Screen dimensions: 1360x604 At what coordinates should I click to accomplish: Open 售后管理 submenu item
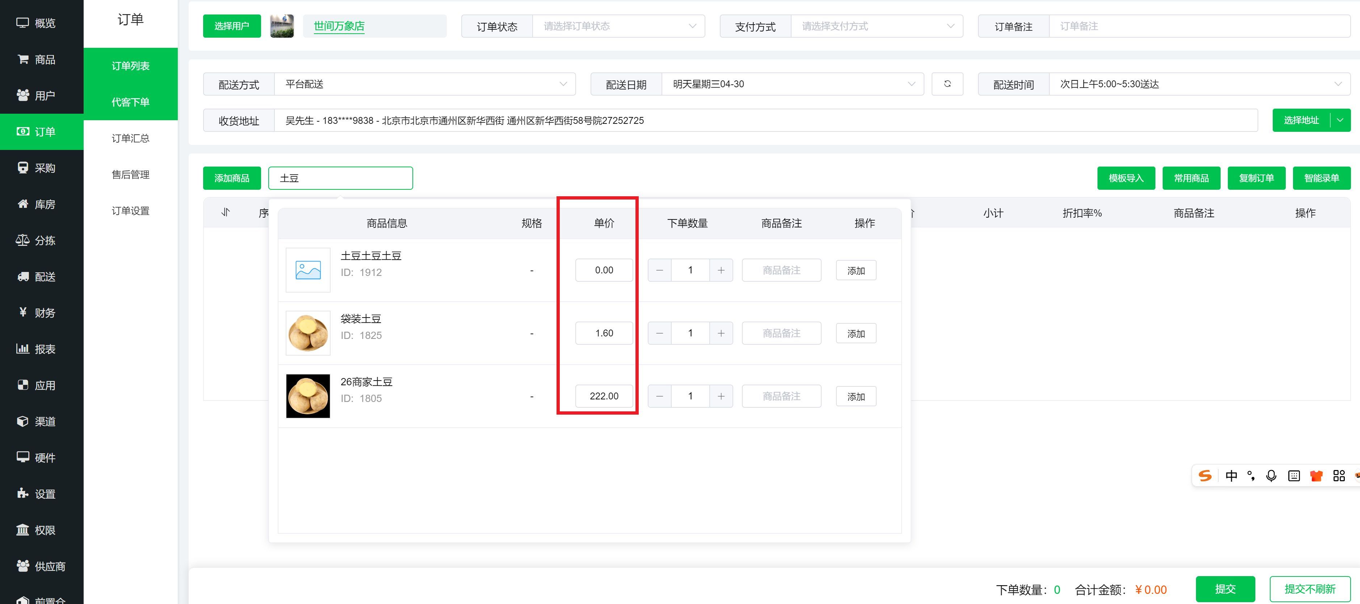pos(130,175)
